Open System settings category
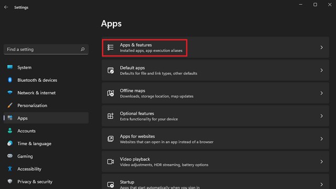Image resolution: width=336 pixels, height=189 pixels. click(x=46, y=67)
